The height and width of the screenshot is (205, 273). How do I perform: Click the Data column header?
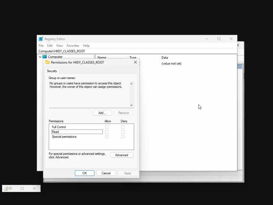click(x=165, y=58)
